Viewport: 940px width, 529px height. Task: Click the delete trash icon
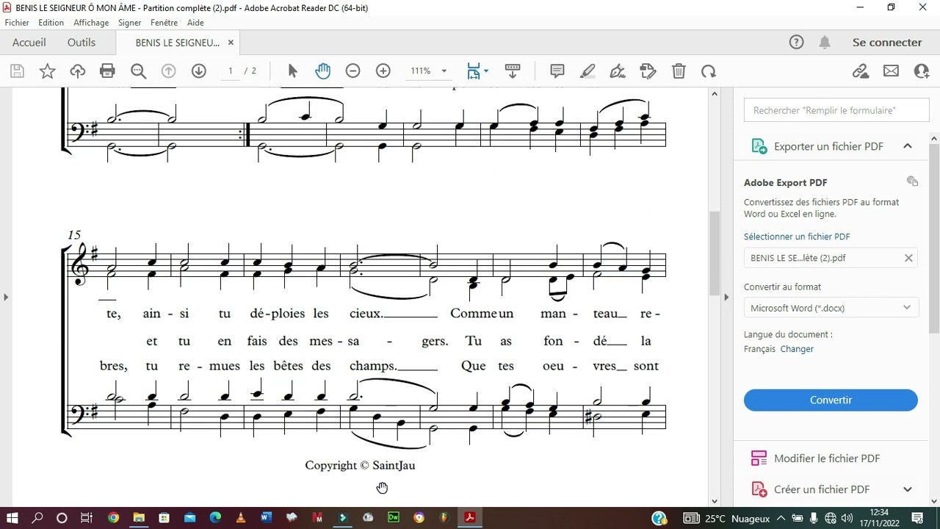click(x=679, y=71)
